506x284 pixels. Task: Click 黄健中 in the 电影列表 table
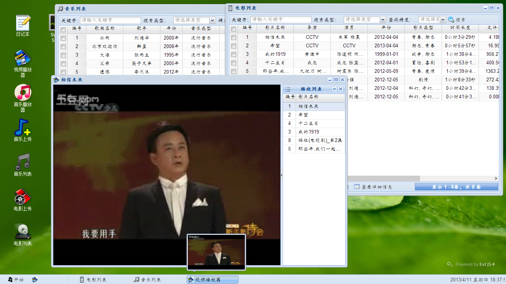click(312, 54)
